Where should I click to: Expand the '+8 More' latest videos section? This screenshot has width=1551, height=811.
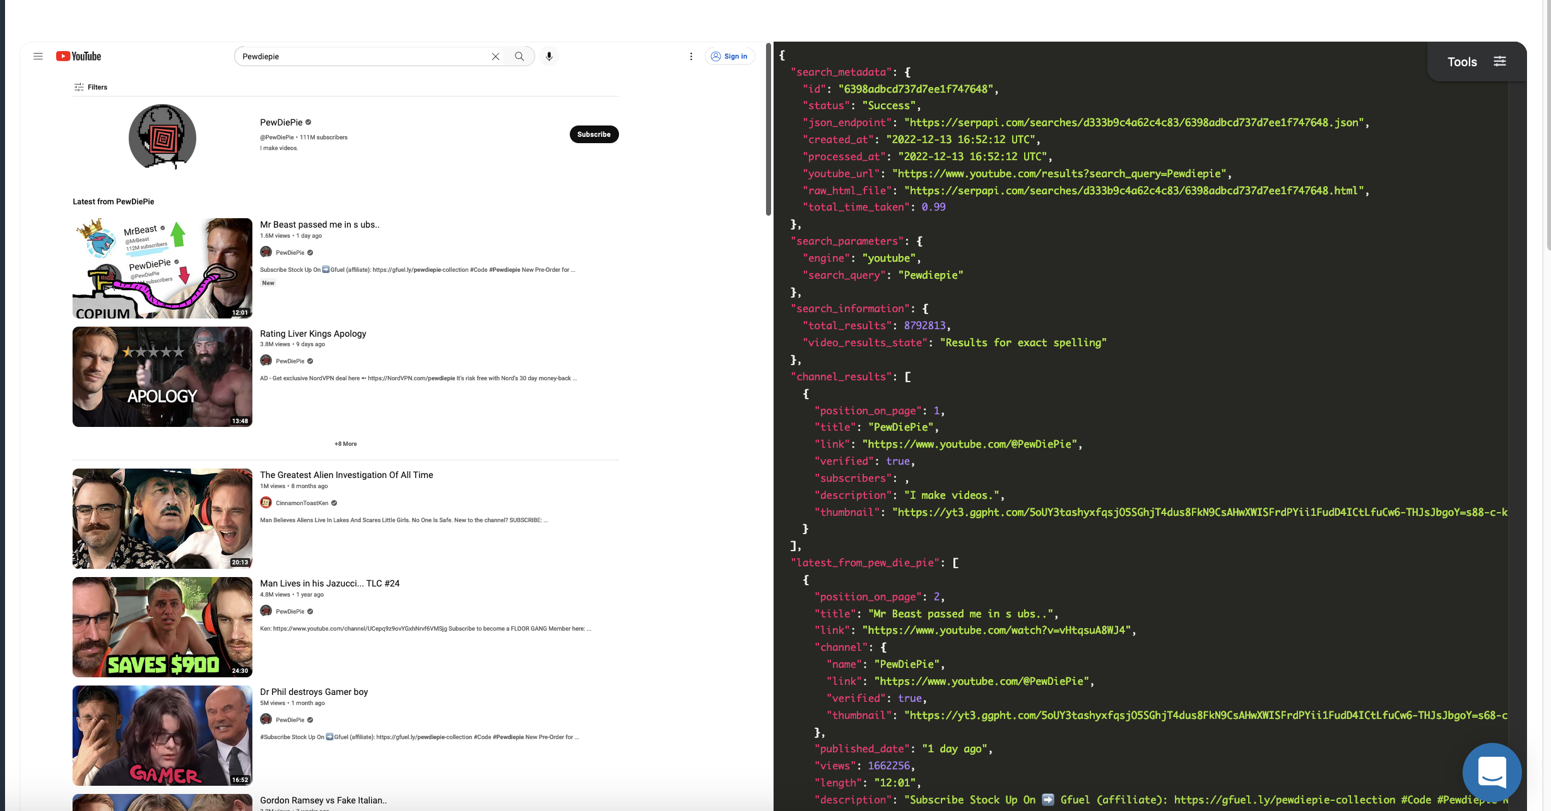point(345,443)
